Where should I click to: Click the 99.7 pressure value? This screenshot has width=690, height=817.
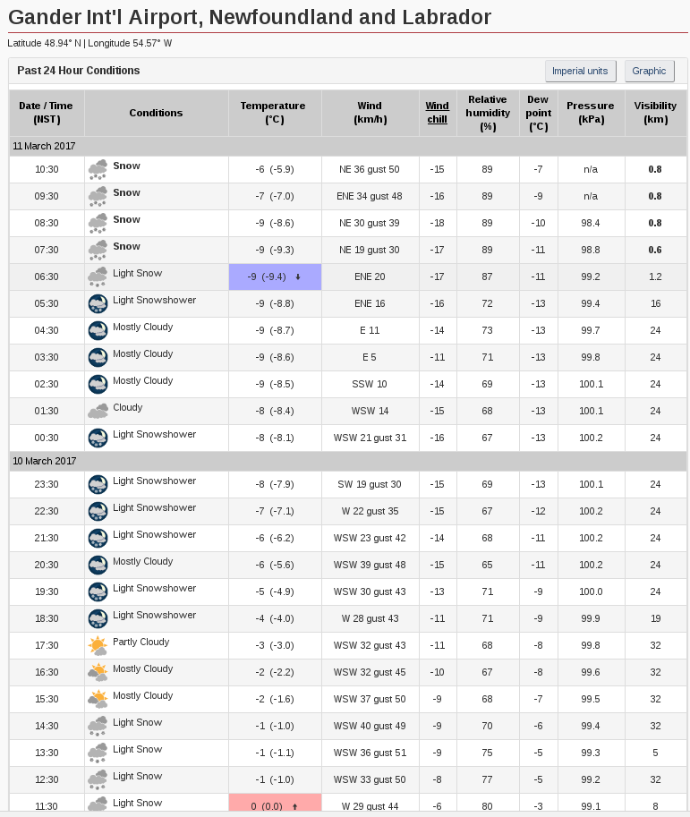(x=591, y=330)
